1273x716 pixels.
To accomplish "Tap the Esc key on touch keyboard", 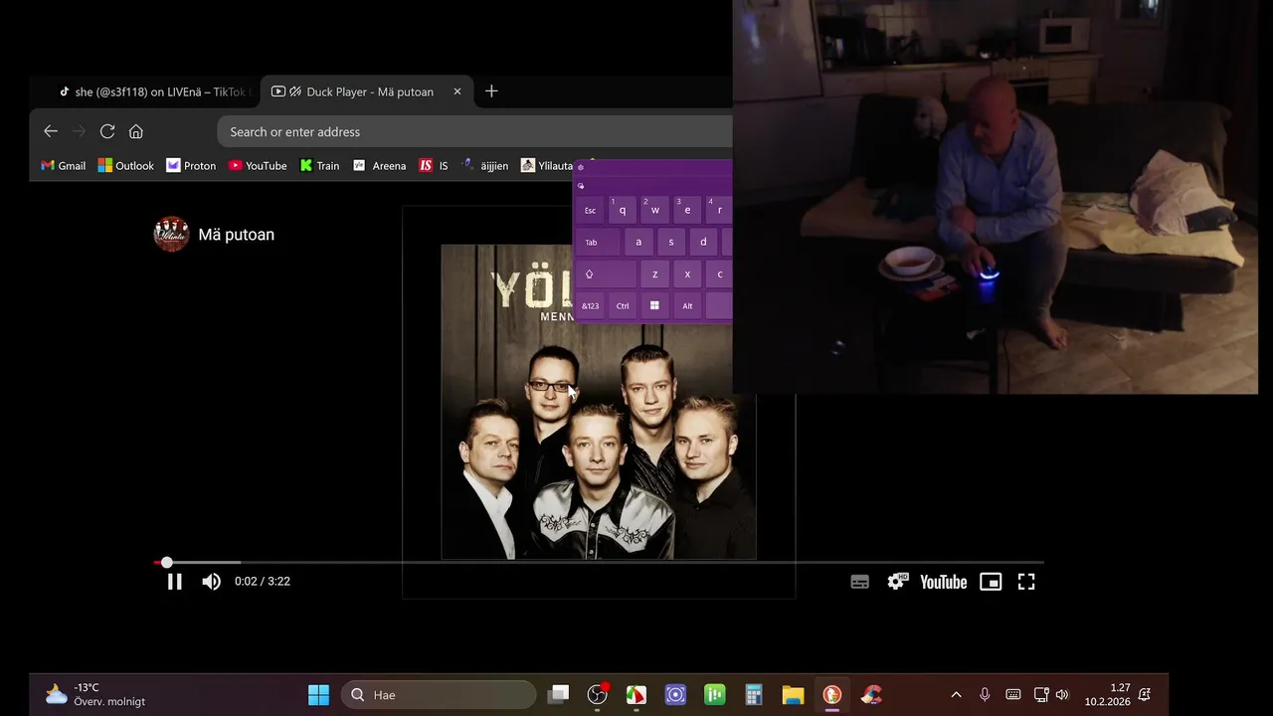I will point(590,210).
